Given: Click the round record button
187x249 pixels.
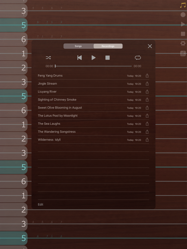Looking at the screenshot, I should [x=183, y=15].
